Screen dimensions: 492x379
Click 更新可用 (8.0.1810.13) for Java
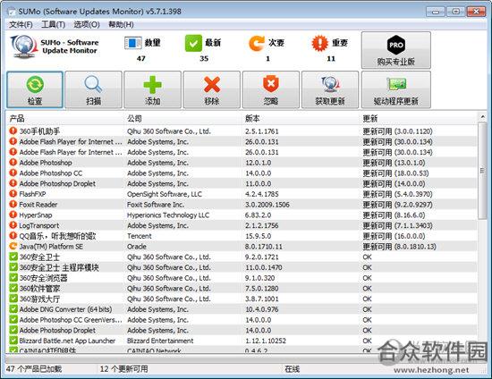400,247
